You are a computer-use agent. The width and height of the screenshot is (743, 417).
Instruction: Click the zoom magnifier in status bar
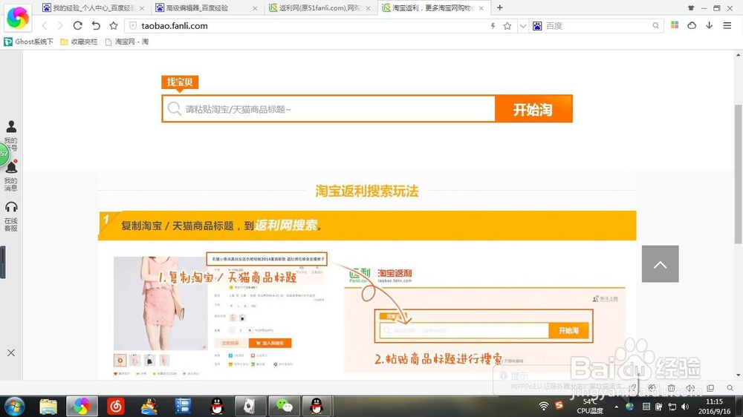(730, 388)
